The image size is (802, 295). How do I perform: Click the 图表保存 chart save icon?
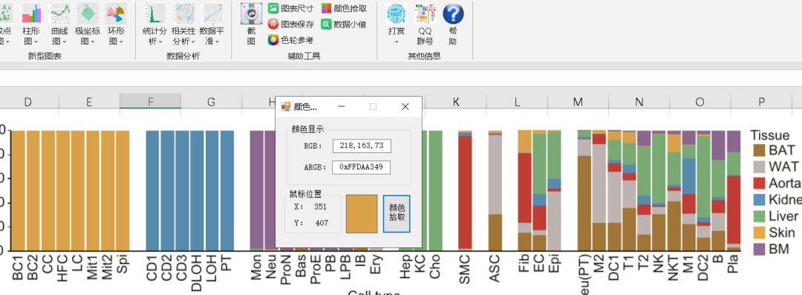coord(273,24)
